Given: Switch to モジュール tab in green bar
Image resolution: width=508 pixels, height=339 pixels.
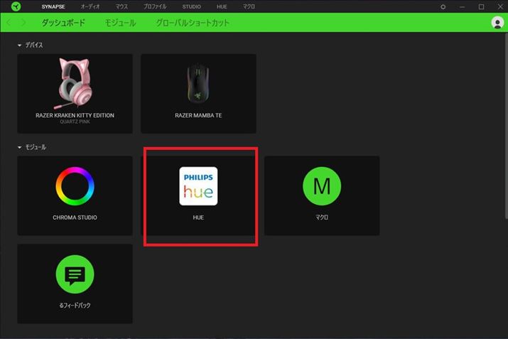Looking at the screenshot, I should point(120,23).
